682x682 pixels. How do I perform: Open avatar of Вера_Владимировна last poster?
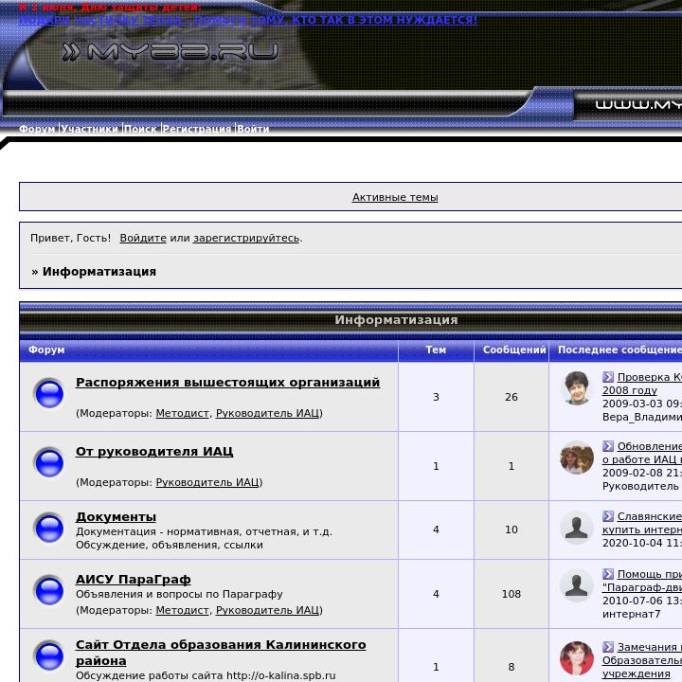tap(576, 388)
